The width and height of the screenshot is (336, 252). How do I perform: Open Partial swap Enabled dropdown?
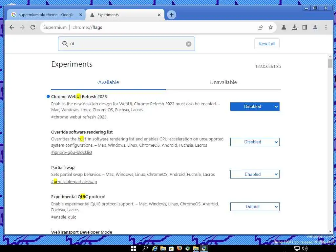tap(255, 175)
